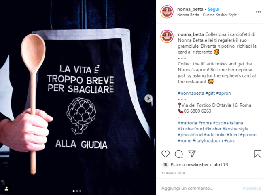263x195 pixels.
Task: Go to next photo with arrow button
Action: [x=148, y=99]
